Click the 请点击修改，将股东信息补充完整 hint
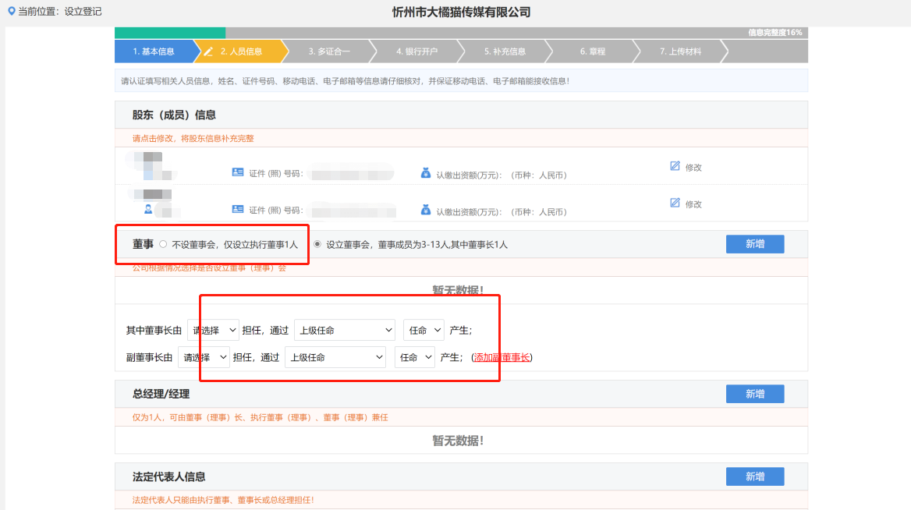911x510 pixels. [x=193, y=138]
